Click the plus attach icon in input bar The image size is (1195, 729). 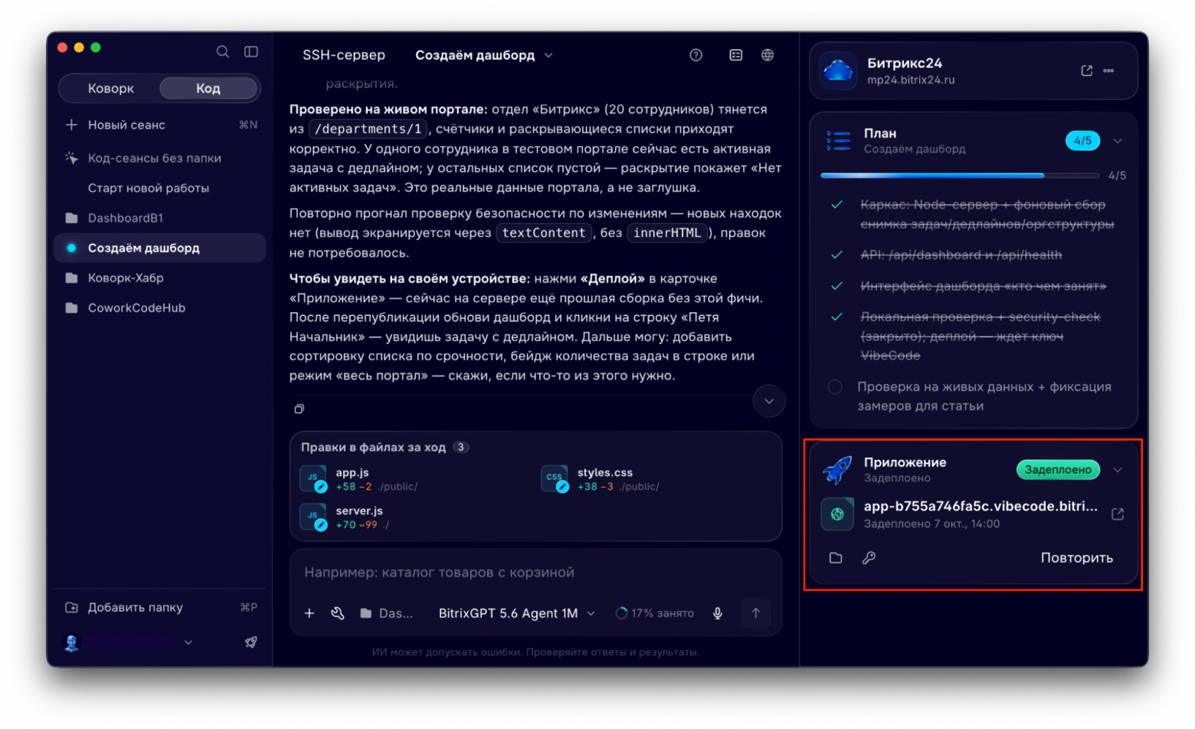point(309,613)
